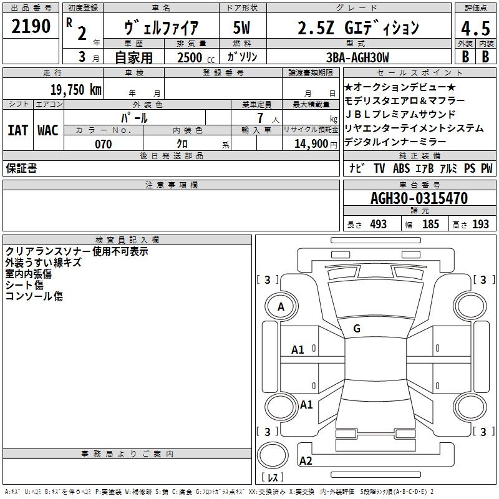Click the TV equipment indicator
This screenshot has width=499, height=499.
[x=379, y=168]
